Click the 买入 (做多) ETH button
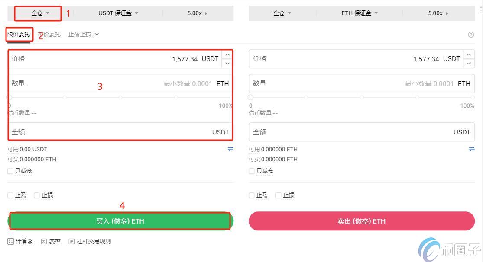 120,220
